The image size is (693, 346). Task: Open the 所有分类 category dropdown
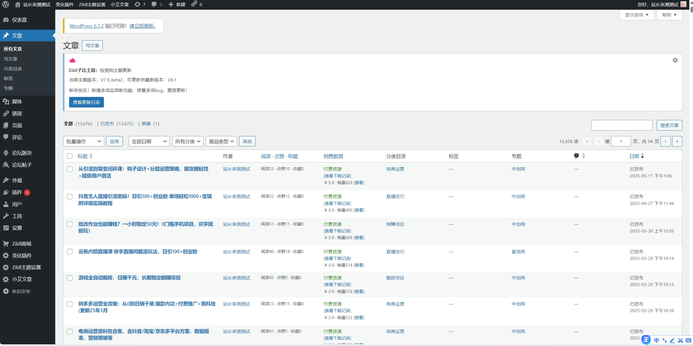188,141
